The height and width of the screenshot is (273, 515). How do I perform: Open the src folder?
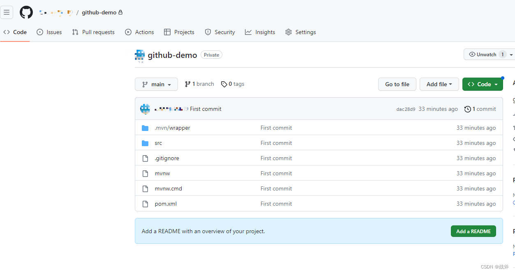pyautogui.click(x=158, y=143)
